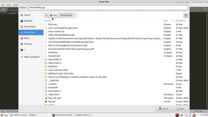Screen dimensions: 208x117
Task: Click the volume speaker tray icon
Action: [186, 115]
